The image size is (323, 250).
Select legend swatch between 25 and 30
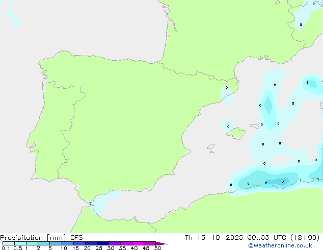pos(103,243)
